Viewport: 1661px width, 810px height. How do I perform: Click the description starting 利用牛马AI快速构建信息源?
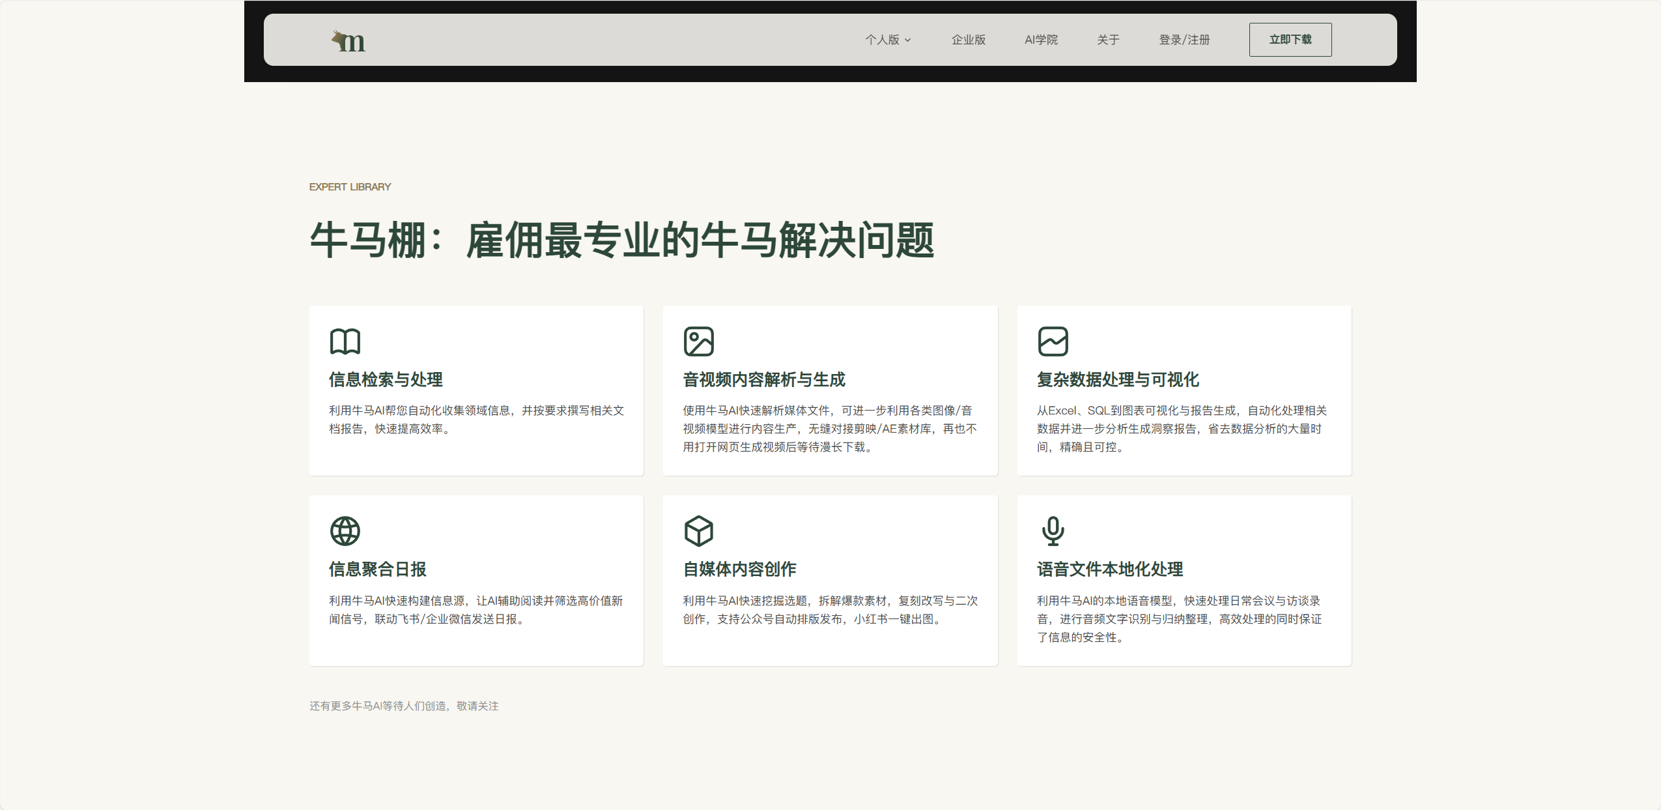[x=476, y=610]
